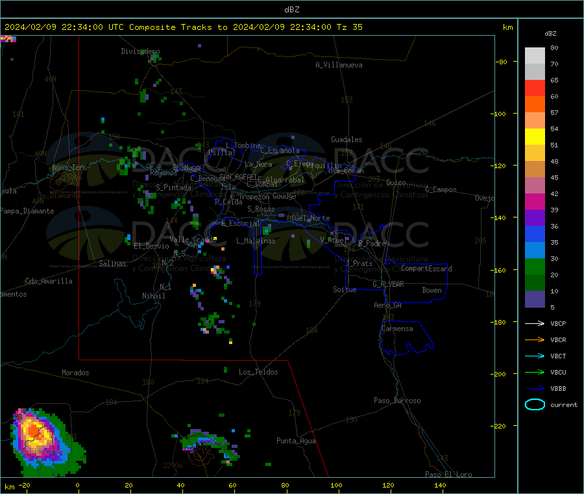Click the 'S_Pintada' map label
The image size is (584, 494).
click(173, 188)
